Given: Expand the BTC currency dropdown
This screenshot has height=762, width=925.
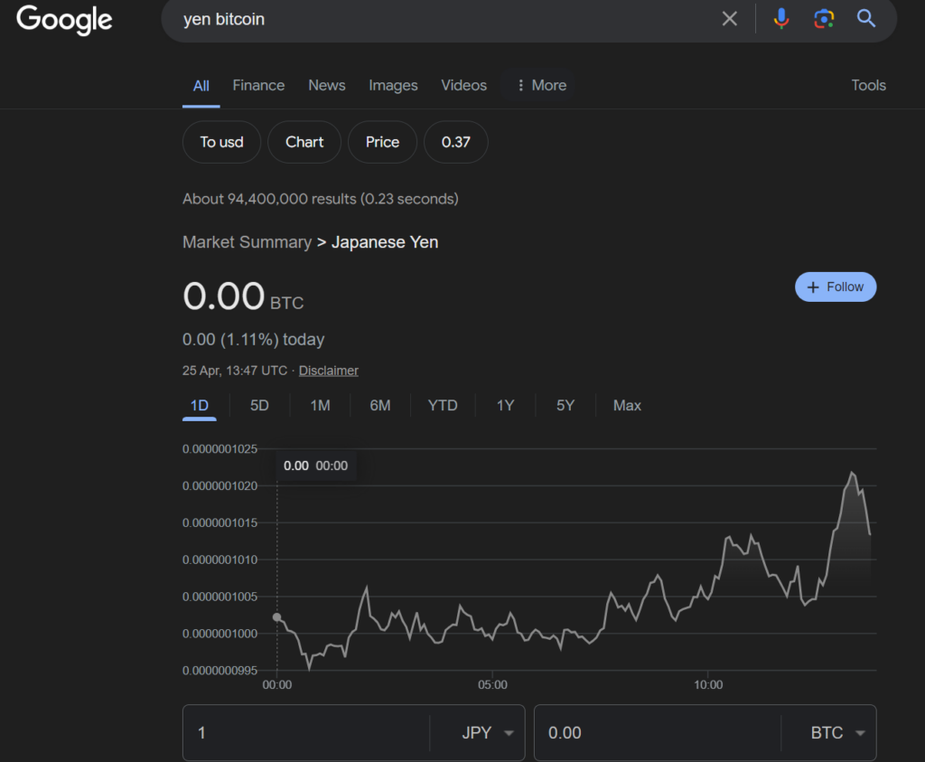Looking at the screenshot, I should click(837, 733).
